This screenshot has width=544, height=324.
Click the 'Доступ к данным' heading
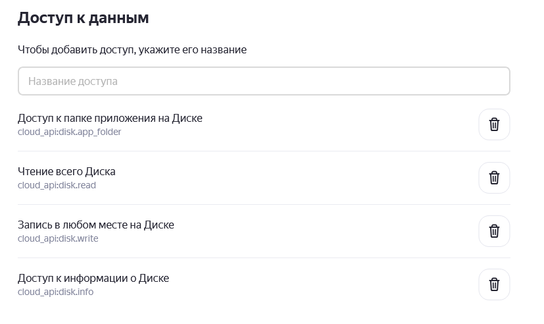click(x=83, y=18)
